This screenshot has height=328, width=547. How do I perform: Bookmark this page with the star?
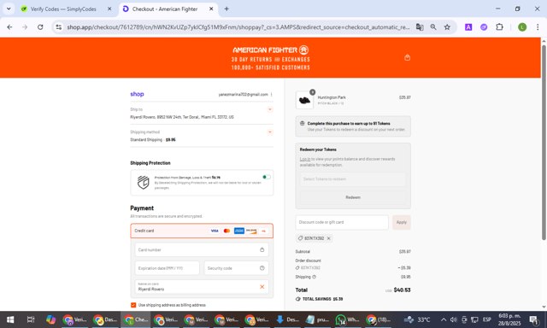point(447,26)
